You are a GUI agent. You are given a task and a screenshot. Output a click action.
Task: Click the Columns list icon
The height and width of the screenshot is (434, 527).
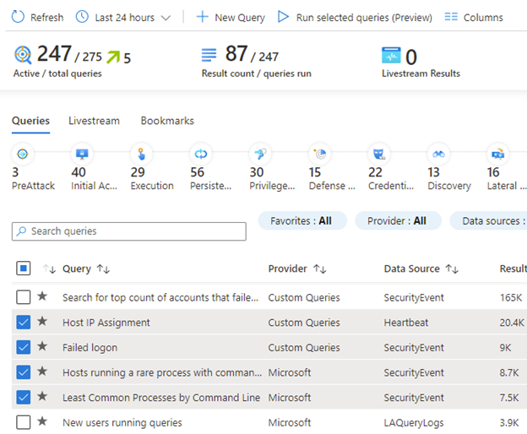coord(451,17)
